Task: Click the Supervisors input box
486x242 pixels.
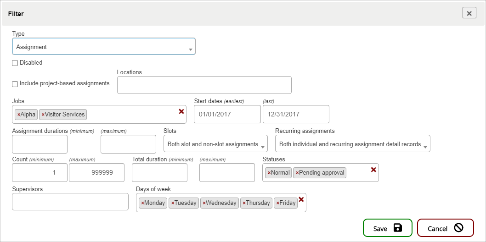Action: click(x=70, y=202)
